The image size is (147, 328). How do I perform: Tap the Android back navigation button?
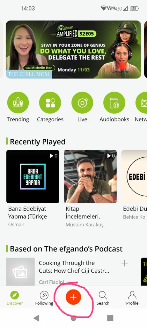(x=36, y=318)
